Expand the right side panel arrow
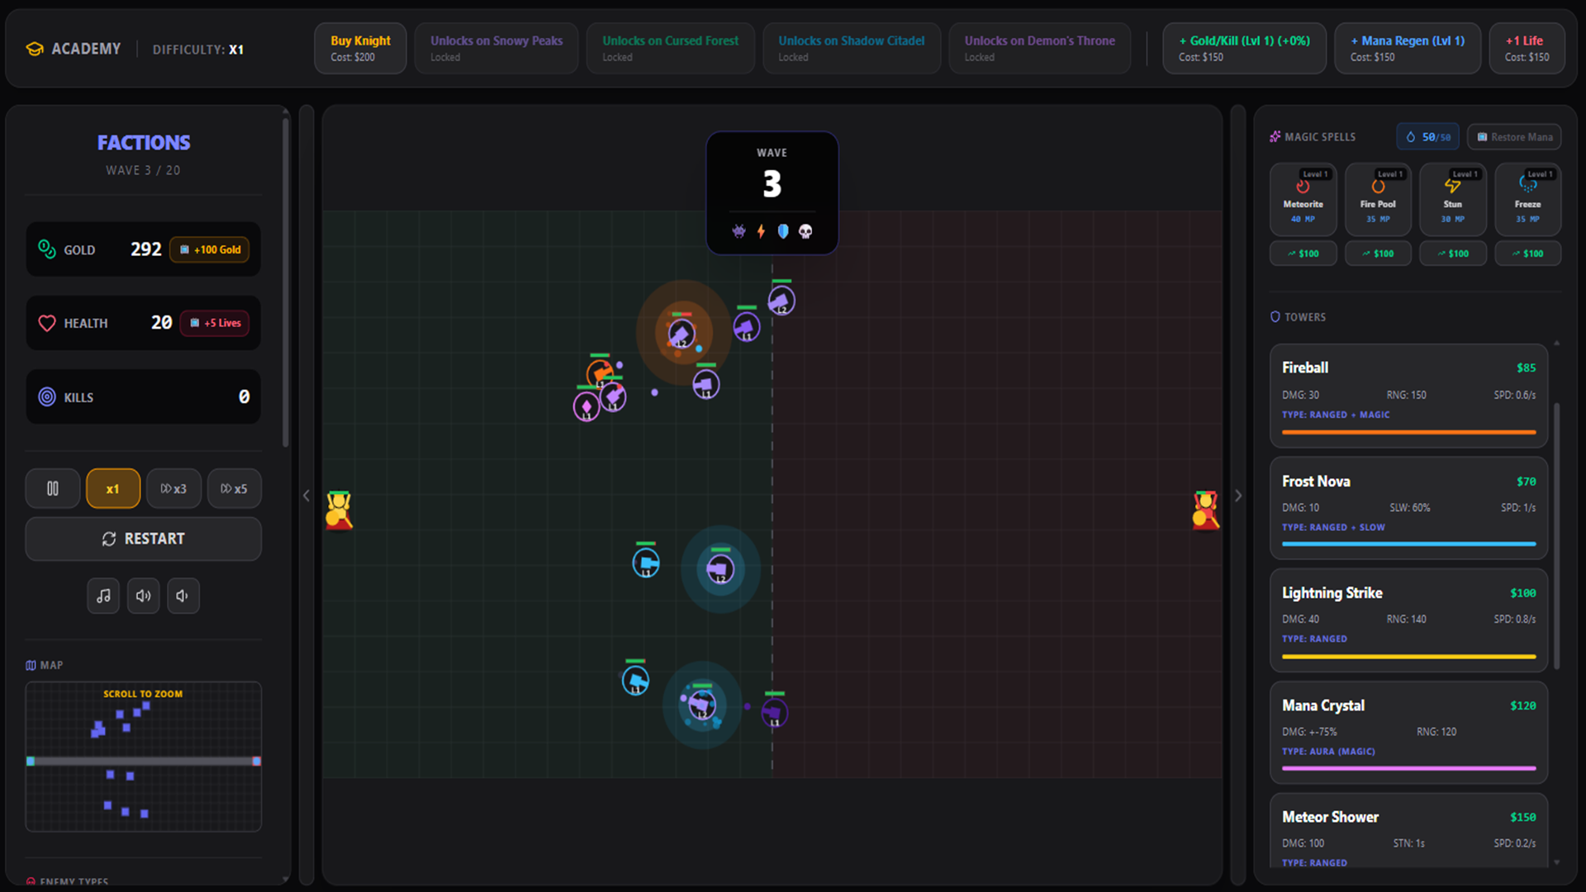Image resolution: width=1586 pixels, height=892 pixels. point(1238,496)
